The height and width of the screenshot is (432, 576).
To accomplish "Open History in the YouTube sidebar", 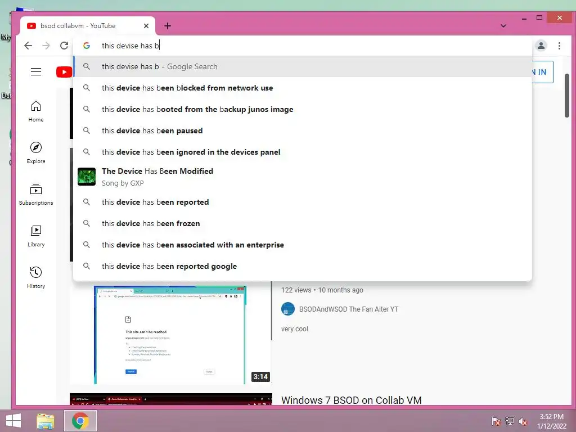I will (x=36, y=277).
